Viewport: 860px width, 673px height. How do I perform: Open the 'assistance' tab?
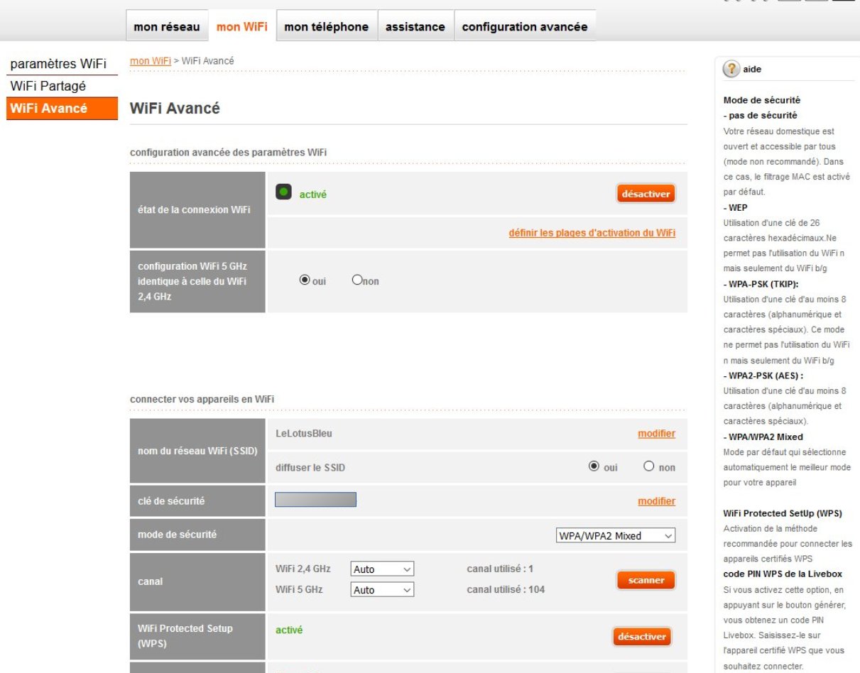(415, 27)
